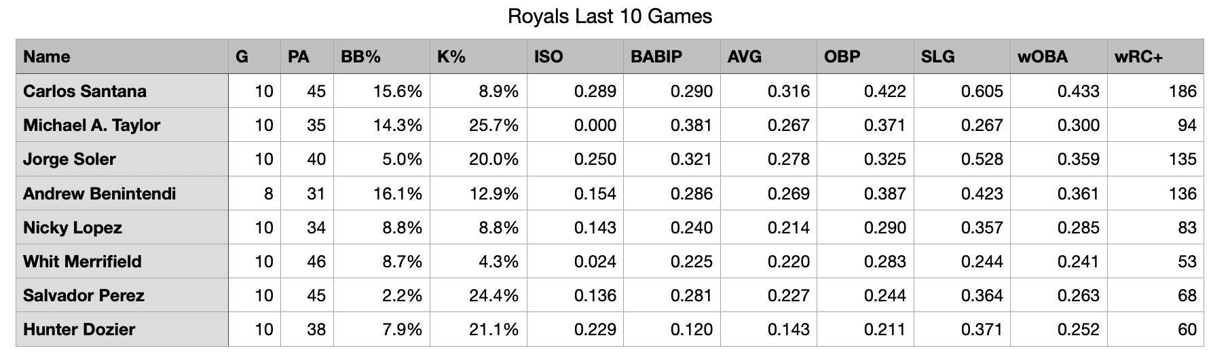Select the Hunter Dozier name cell
This screenshot has width=1211, height=361.
tap(79, 329)
